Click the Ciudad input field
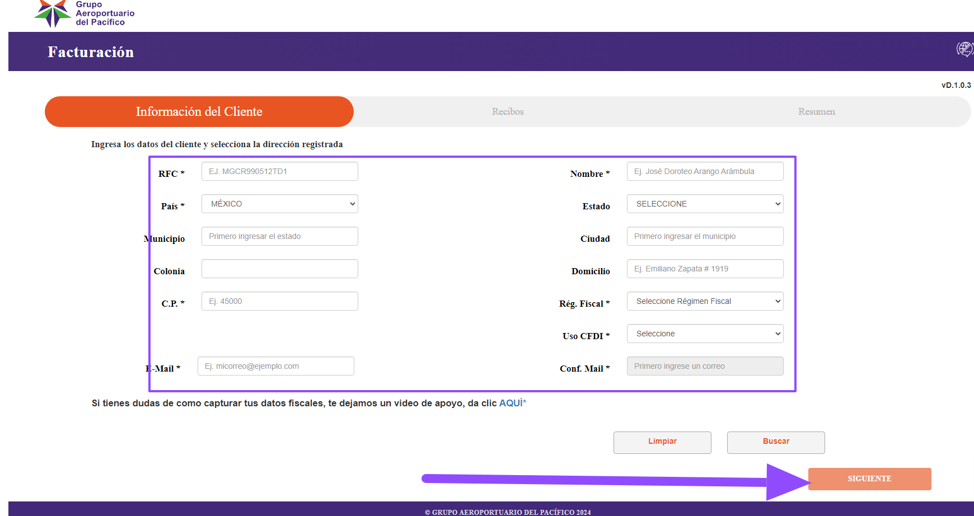This screenshot has width=974, height=516. point(705,236)
